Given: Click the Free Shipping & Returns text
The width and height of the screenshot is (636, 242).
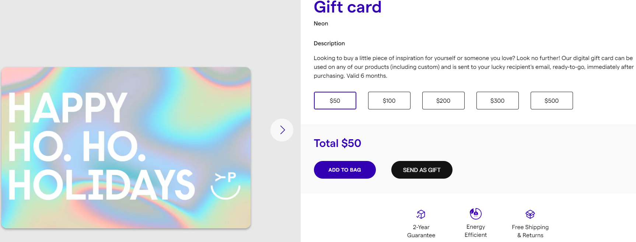Looking at the screenshot, I should click(x=530, y=231).
